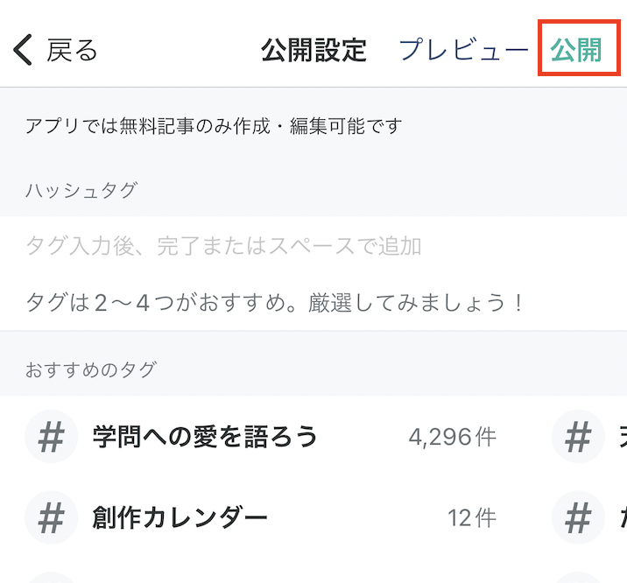Tap the 戻る back label
Viewport: 627px width, 583px height.
(x=73, y=51)
